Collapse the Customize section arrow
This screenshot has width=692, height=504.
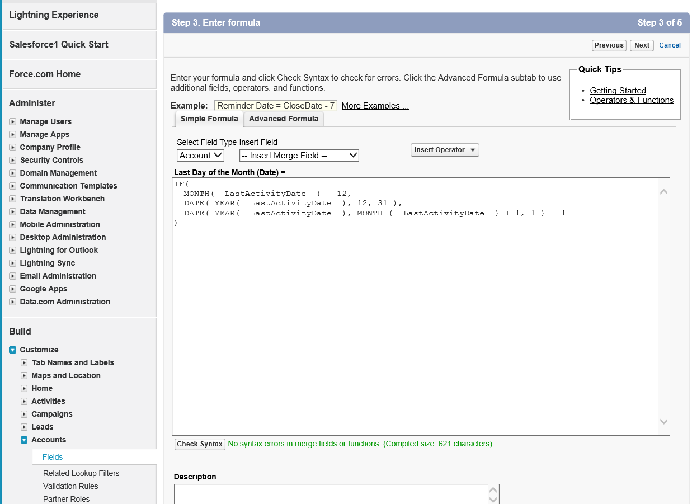point(13,350)
